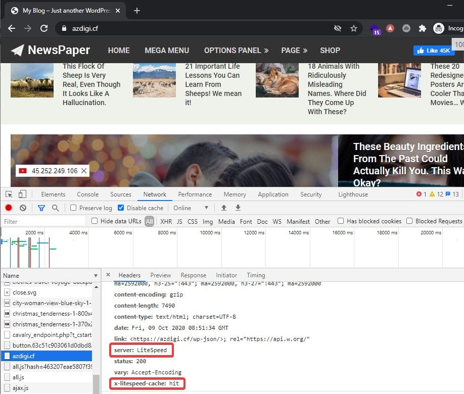Image resolution: width=464 pixels, height=394 pixels.
Task: Check the Hide data URLs option
Action: click(x=95, y=221)
